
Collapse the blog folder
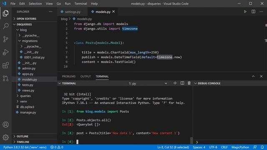tap(23, 30)
